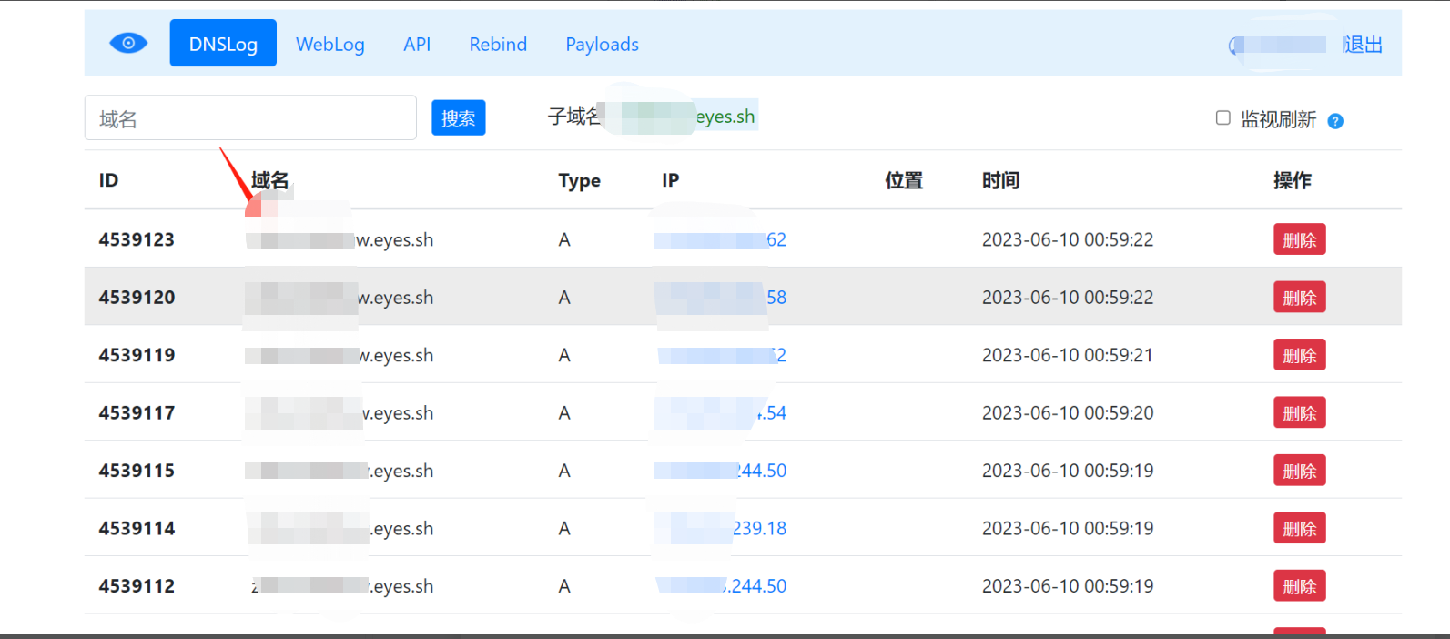Image resolution: width=1450 pixels, height=639 pixels.
Task: Enable the 监视刷新 checkbox
Action: point(1223,117)
